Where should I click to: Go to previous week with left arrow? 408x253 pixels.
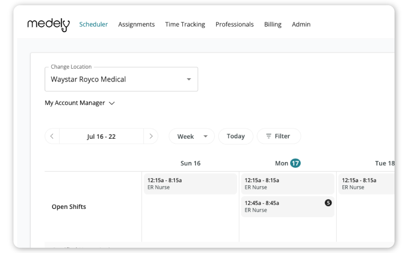click(x=52, y=136)
